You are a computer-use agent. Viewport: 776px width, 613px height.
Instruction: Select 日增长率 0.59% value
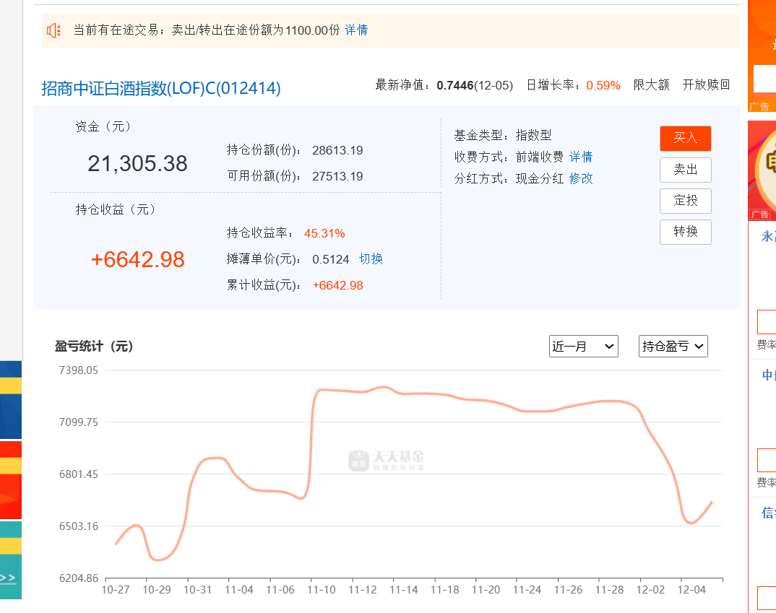603,85
